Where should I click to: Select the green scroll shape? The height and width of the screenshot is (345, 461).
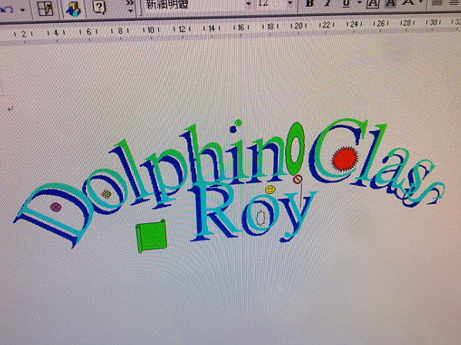click(151, 236)
